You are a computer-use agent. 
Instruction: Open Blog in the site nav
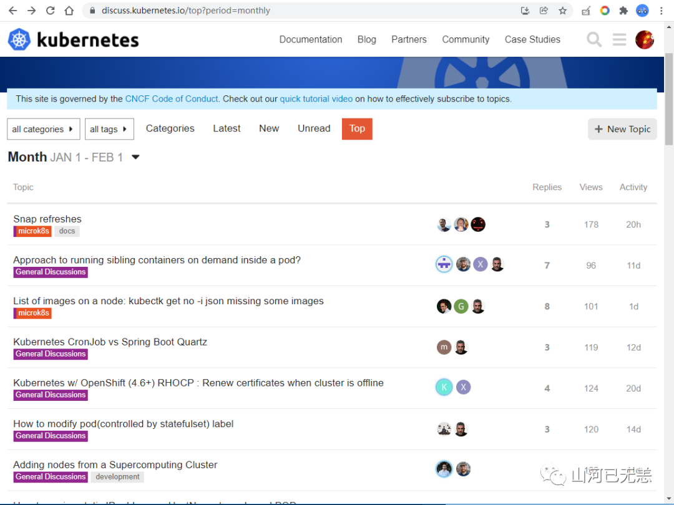pos(367,39)
